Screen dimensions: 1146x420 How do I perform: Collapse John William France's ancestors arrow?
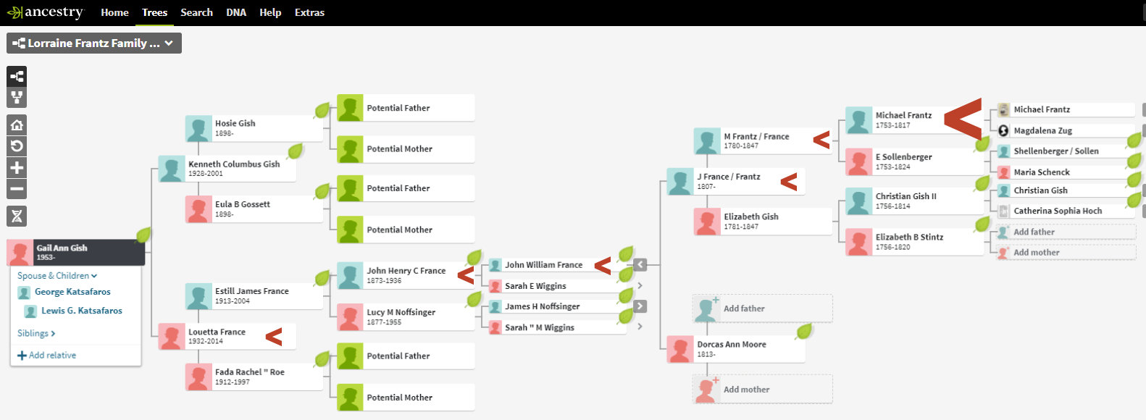click(x=640, y=265)
